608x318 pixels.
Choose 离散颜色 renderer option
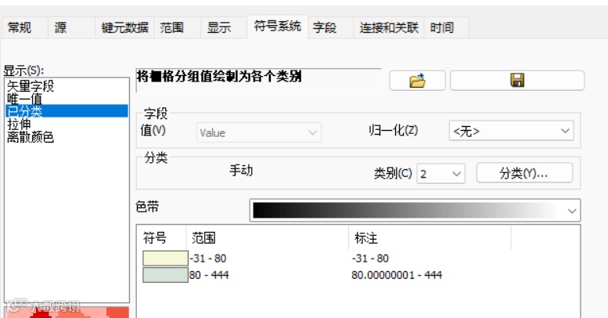(x=31, y=136)
